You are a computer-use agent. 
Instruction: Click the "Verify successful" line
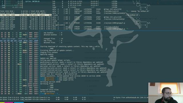coord(48,92)
